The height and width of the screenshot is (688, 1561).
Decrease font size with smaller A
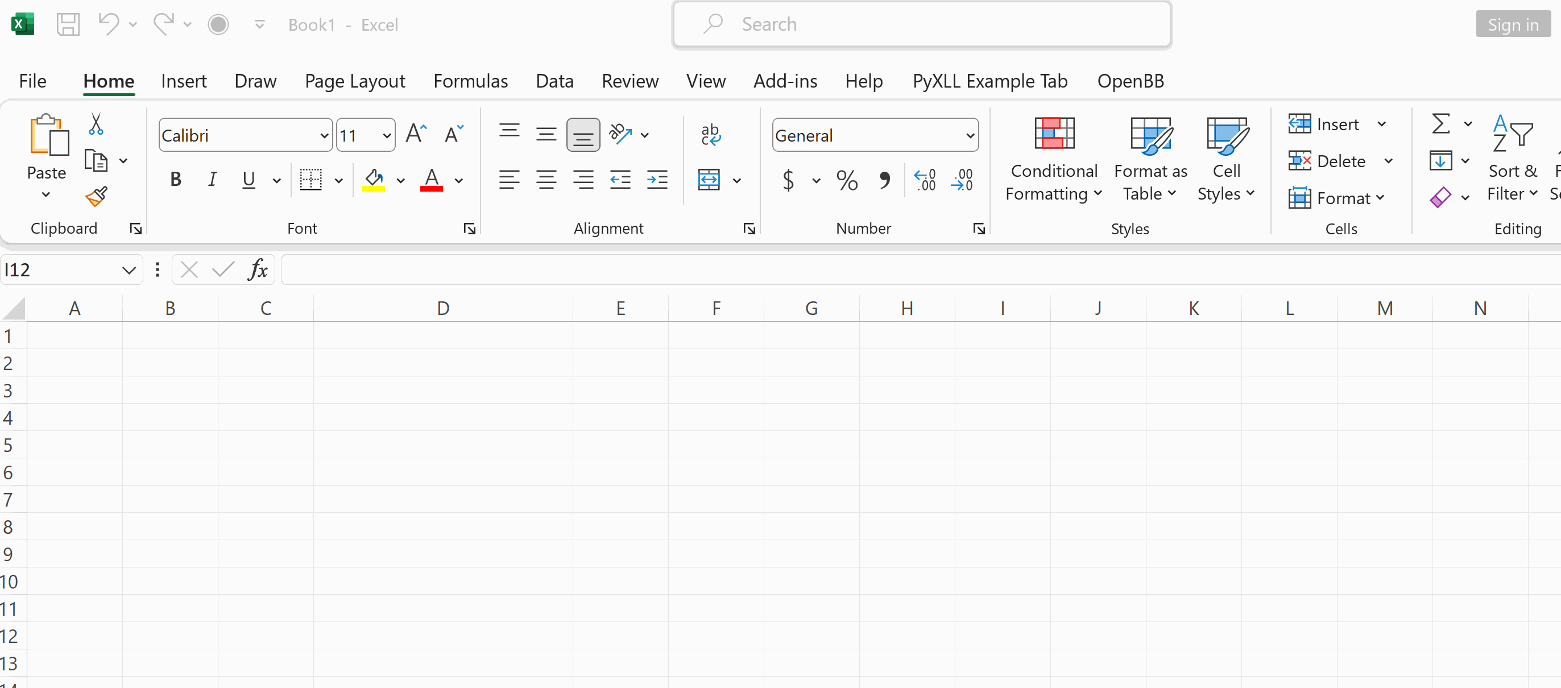click(453, 134)
